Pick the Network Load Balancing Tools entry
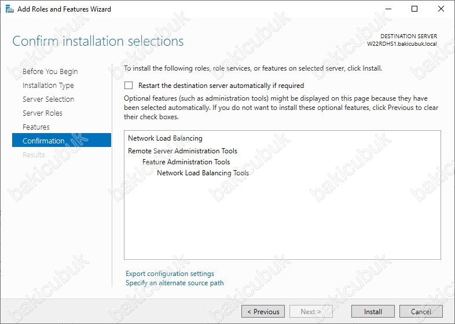 pyautogui.click(x=203, y=173)
